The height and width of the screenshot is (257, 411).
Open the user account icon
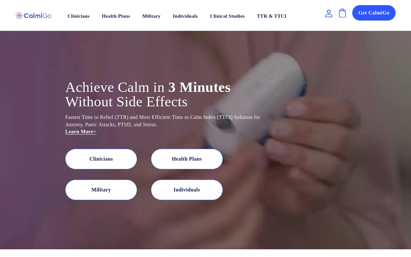329,13
